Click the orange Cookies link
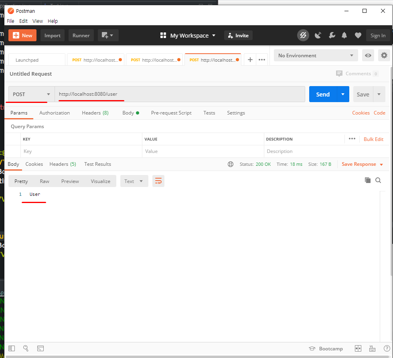The height and width of the screenshot is (358, 393). click(x=361, y=113)
